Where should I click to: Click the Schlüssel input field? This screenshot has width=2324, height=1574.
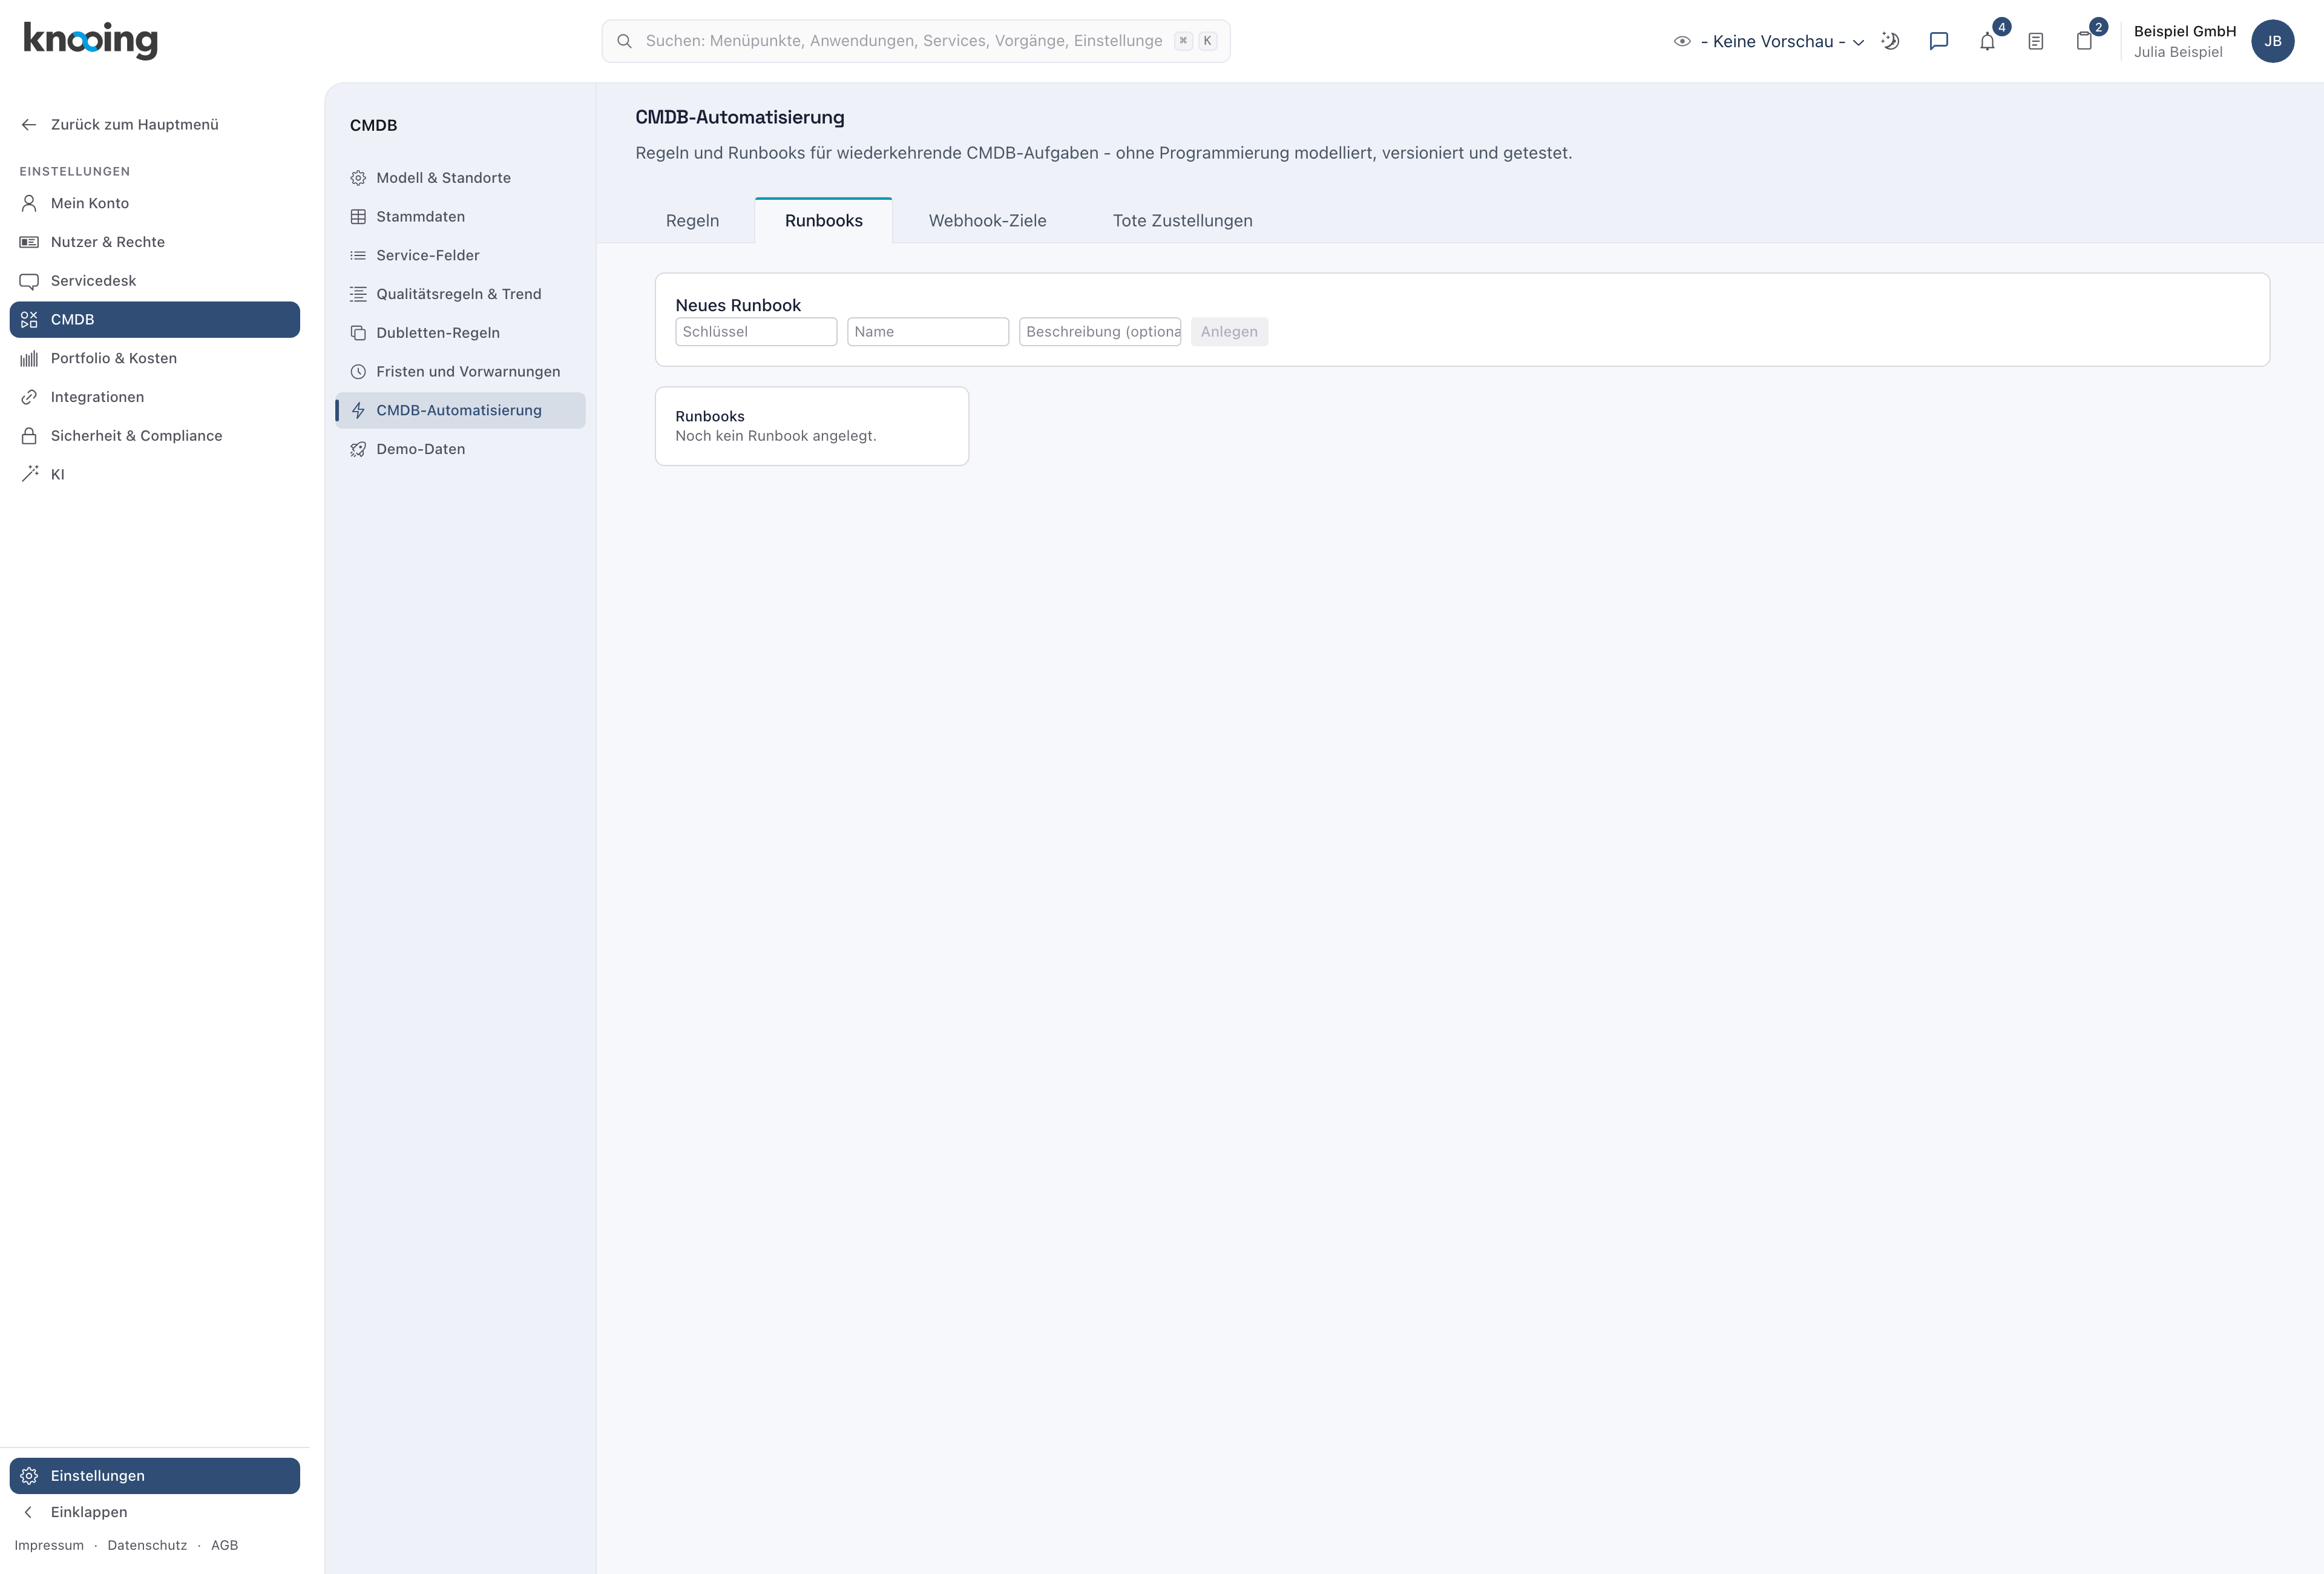coord(756,332)
